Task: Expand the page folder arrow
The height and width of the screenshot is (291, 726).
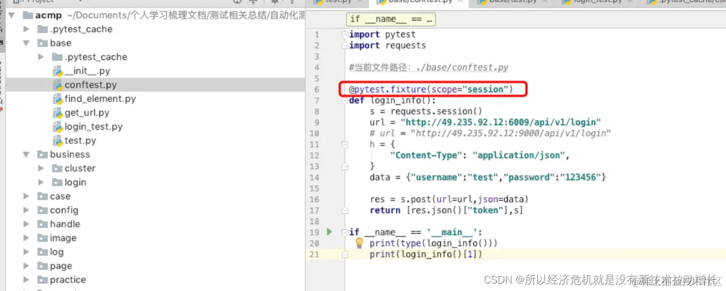Action: click(26, 266)
